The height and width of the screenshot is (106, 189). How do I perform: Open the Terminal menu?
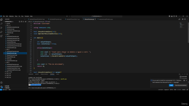tap(27, 16)
